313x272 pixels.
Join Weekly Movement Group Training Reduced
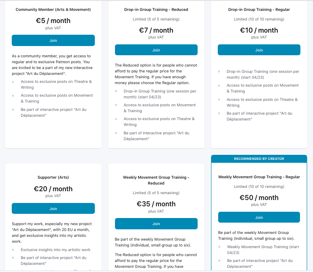[156, 224]
